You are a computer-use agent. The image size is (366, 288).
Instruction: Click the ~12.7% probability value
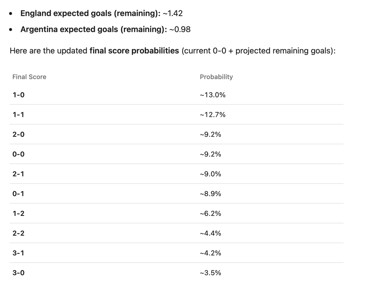click(x=213, y=115)
